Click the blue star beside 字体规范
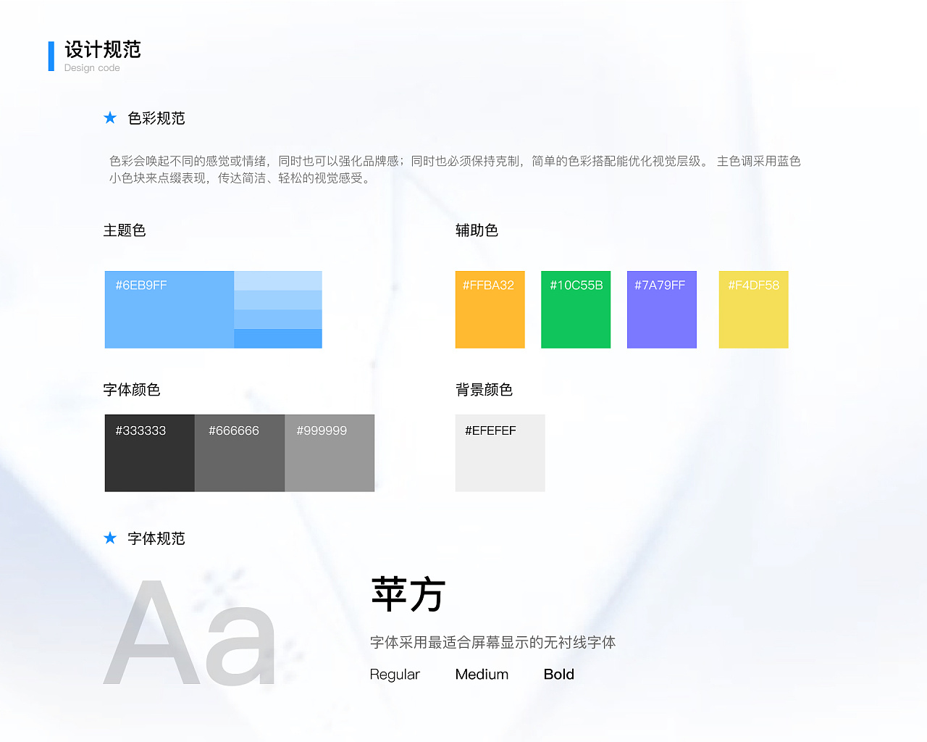 point(110,538)
